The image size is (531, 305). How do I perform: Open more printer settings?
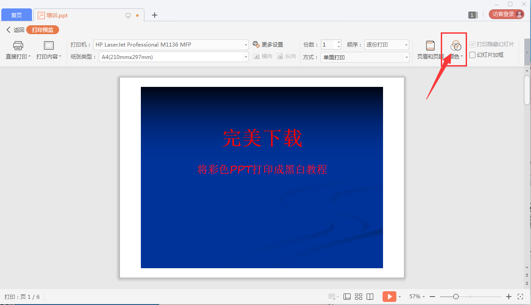coord(268,45)
